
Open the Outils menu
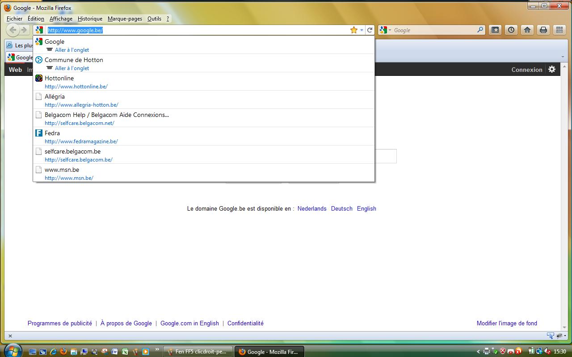click(154, 19)
